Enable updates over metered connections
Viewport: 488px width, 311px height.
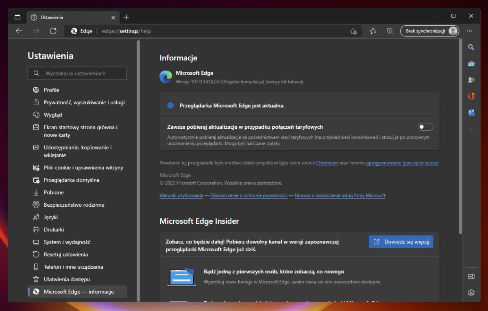click(x=425, y=127)
